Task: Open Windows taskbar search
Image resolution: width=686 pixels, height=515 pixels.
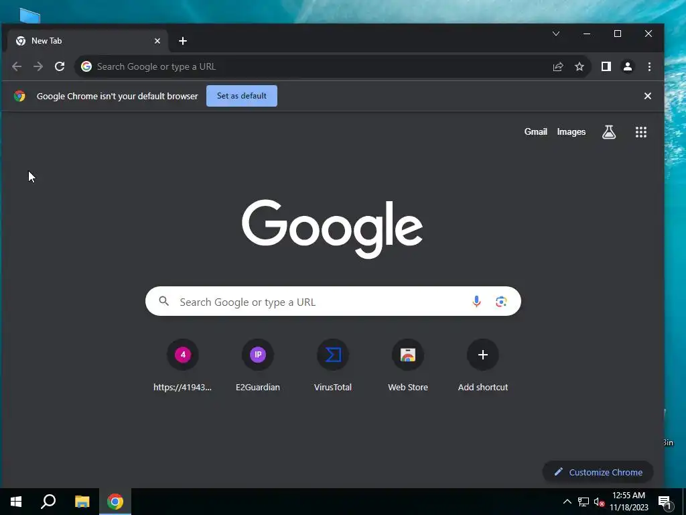Action: click(x=48, y=502)
